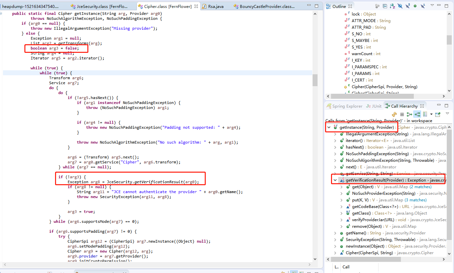This screenshot has height=273, width=454.
Task: Select I_PARAMSPEC : int in the Outline
Action: [x=365, y=67]
